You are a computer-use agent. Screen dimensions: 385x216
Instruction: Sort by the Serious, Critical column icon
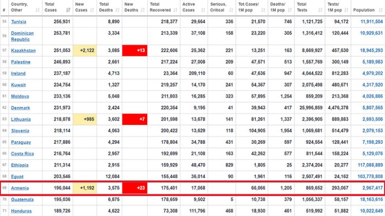231,10
